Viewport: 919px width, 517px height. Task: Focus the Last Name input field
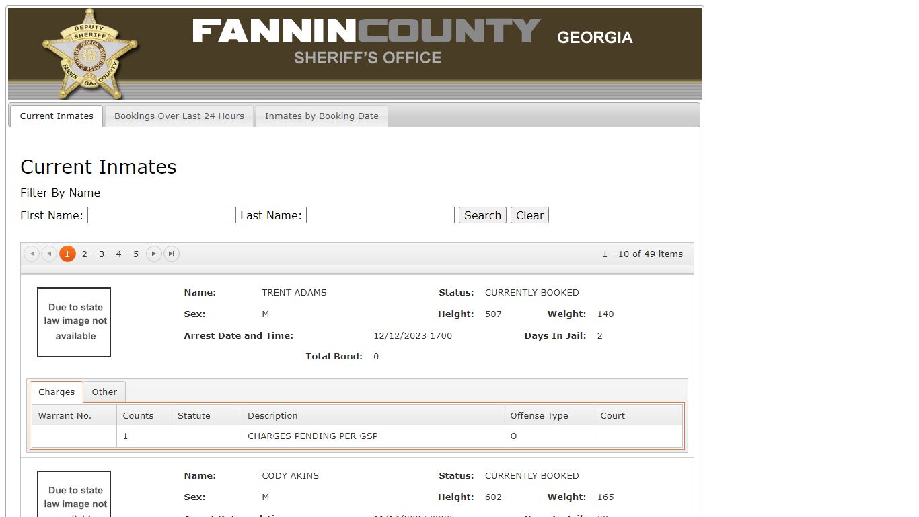[380, 215]
